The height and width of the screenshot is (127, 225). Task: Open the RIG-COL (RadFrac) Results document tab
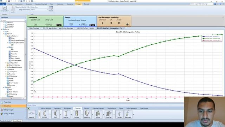(85, 28)
